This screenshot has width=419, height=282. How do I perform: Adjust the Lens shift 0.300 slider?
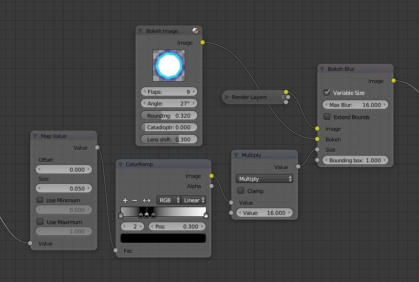coord(169,139)
